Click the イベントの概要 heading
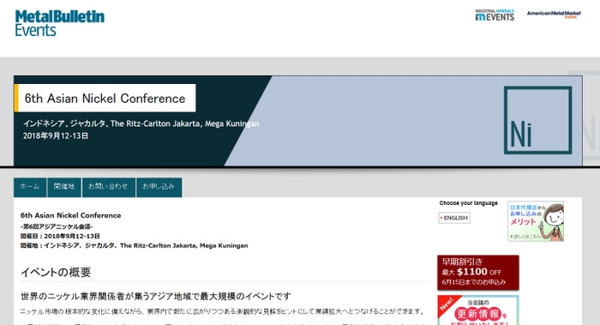 (x=56, y=272)
